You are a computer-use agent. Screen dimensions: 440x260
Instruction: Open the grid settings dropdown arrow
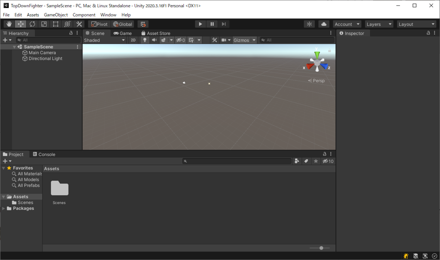coord(199,40)
